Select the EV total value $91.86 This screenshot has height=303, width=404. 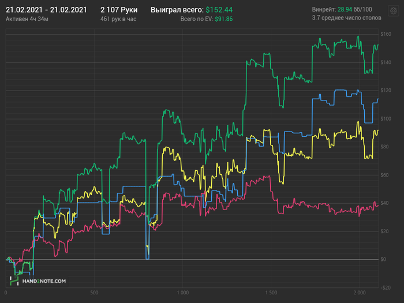[224, 19]
